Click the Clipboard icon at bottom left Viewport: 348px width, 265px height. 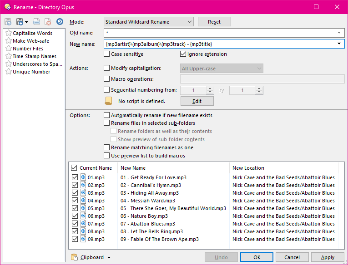click(x=75, y=257)
